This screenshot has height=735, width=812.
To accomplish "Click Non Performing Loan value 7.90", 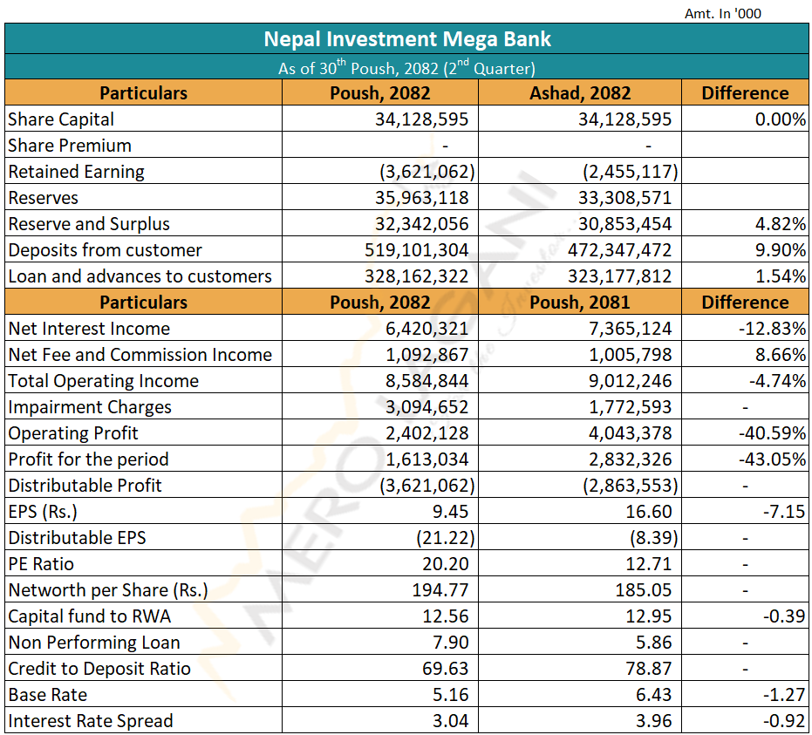I will [x=451, y=643].
